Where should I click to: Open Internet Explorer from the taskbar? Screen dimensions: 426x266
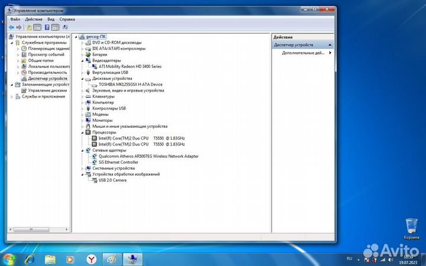click(x=30, y=259)
